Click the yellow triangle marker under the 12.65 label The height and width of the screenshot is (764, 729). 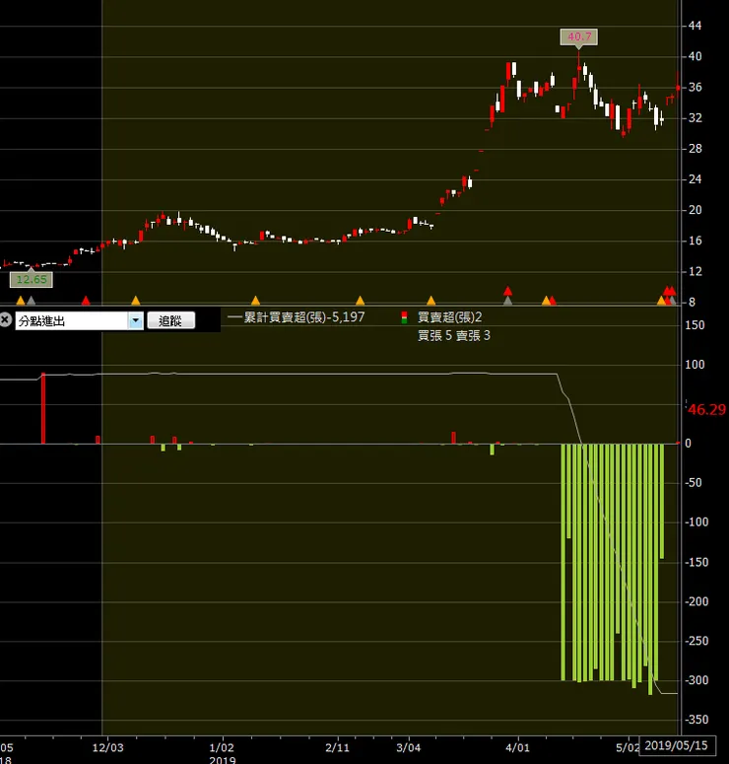[x=21, y=300]
